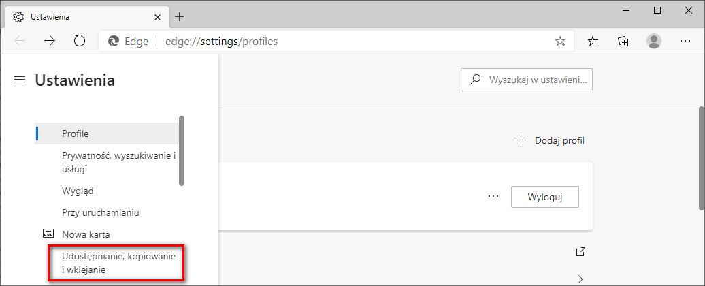Open Nowa karta settings page

pos(85,234)
